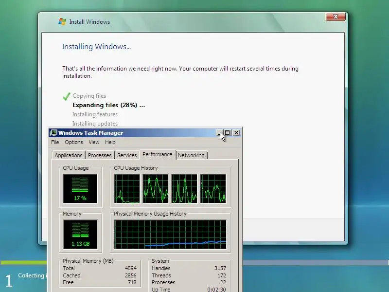Click the Task Manager title bar icon
Image resolution: width=389 pixels, height=292 pixels.
click(53, 133)
